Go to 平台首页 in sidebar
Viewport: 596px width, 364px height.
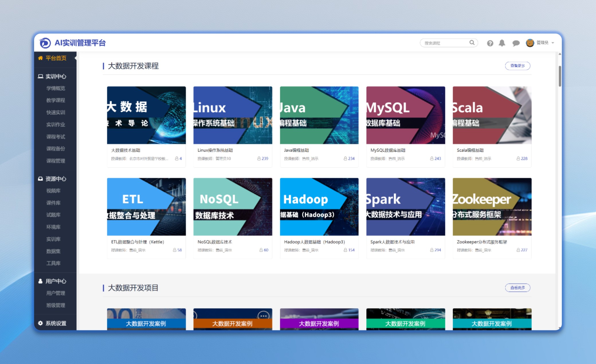pyautogui.click(x=56, y=58)
